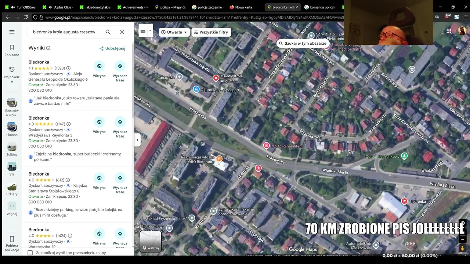This screenshot has height=264, width=470.
Task: Share results with Udostępnij
Action: tap(112, 48)
